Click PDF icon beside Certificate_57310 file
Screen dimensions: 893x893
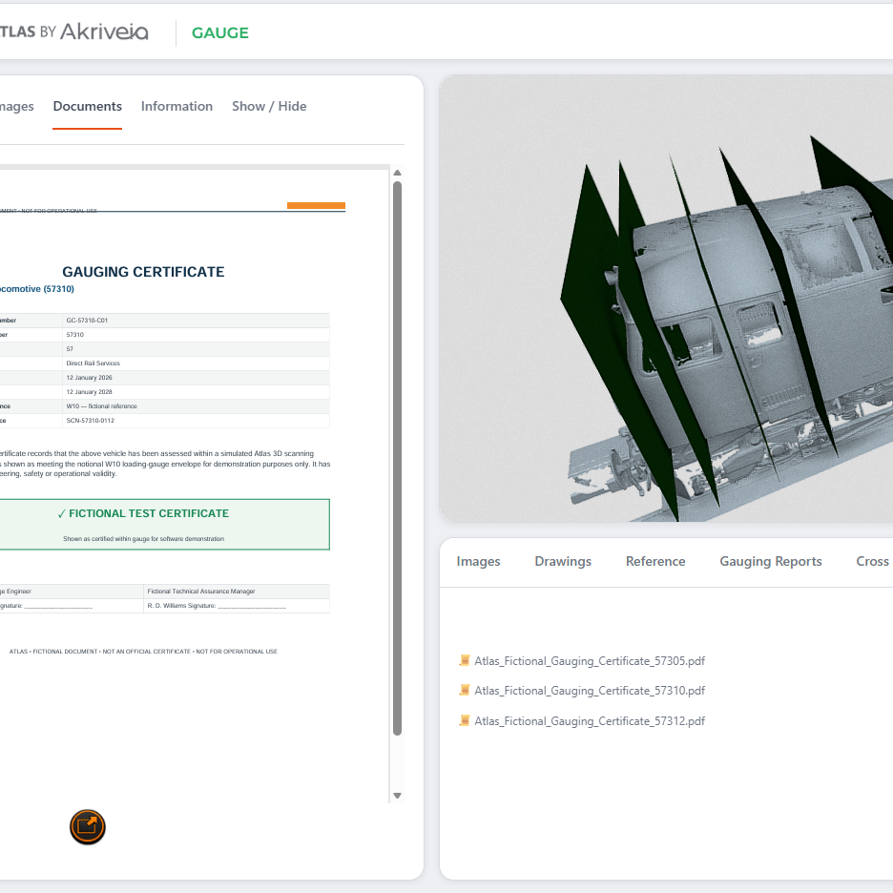[x=465, y=690]
